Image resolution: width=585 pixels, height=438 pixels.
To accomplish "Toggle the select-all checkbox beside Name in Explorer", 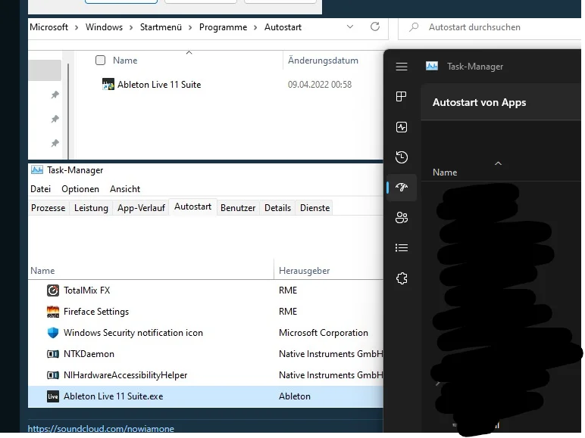I will [100, 61].
